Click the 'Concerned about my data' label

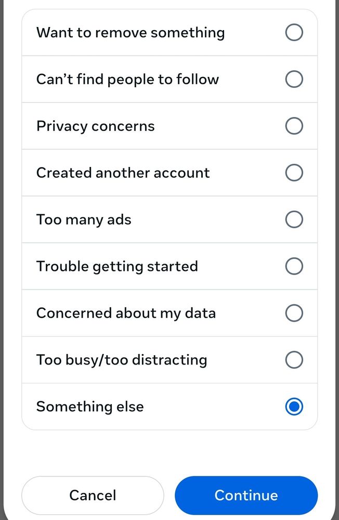[126, 313]
